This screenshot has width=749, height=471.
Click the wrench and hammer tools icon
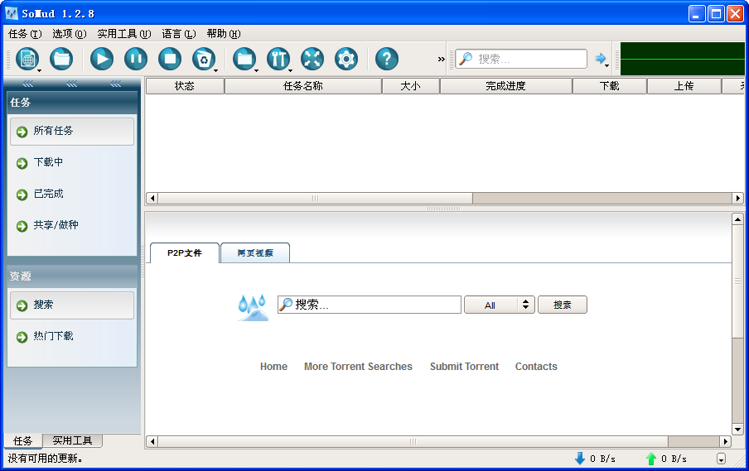point(278,59)
